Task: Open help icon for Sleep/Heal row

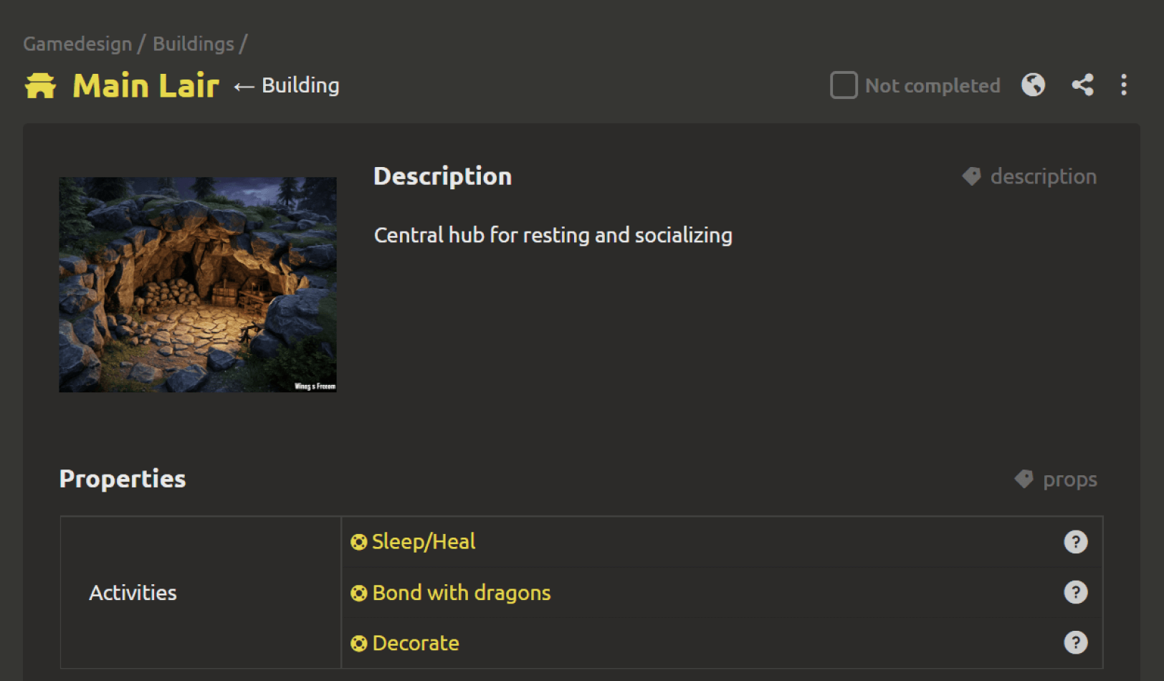Action: point(1075,542)
